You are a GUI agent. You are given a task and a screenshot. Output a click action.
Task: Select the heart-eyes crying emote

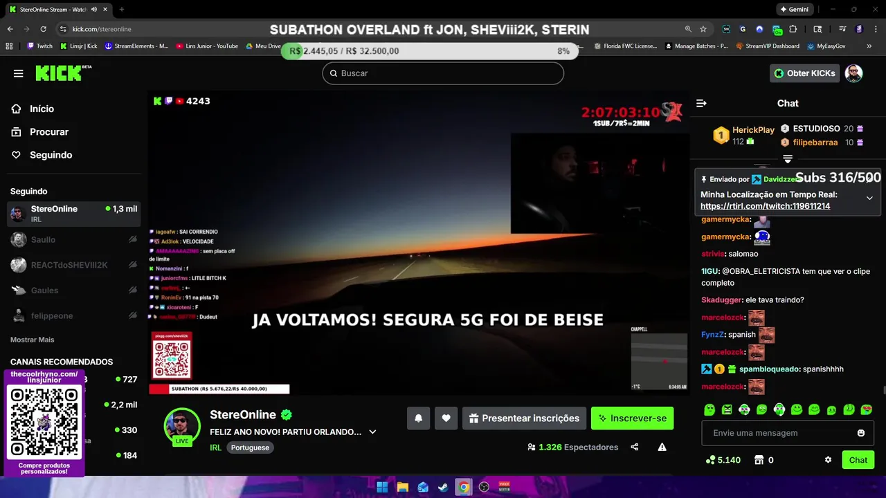[866, 410]
